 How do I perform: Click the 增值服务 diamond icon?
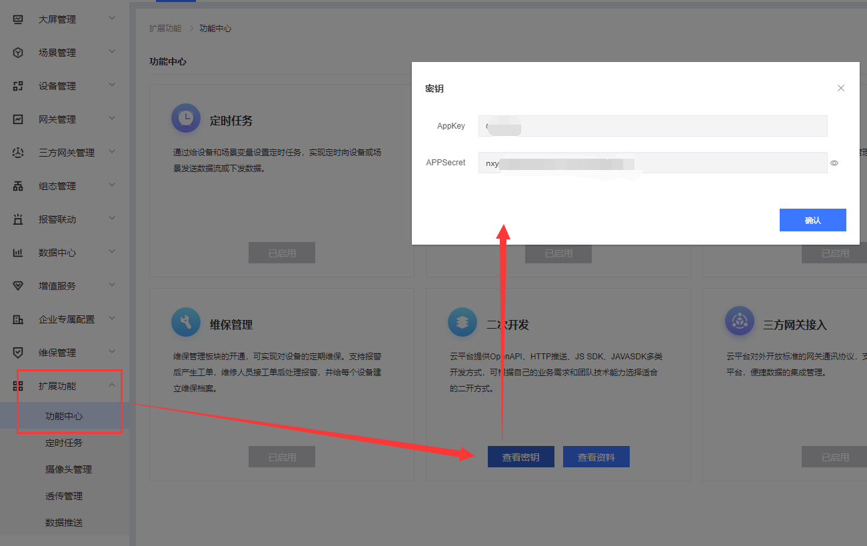pos(19,286)
